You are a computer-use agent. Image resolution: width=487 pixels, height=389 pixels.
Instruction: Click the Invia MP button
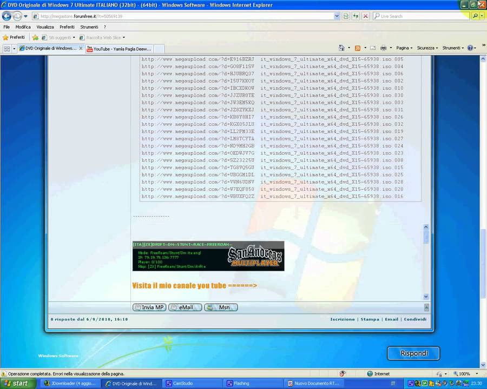pyautogui.click(x=149, y=307)
